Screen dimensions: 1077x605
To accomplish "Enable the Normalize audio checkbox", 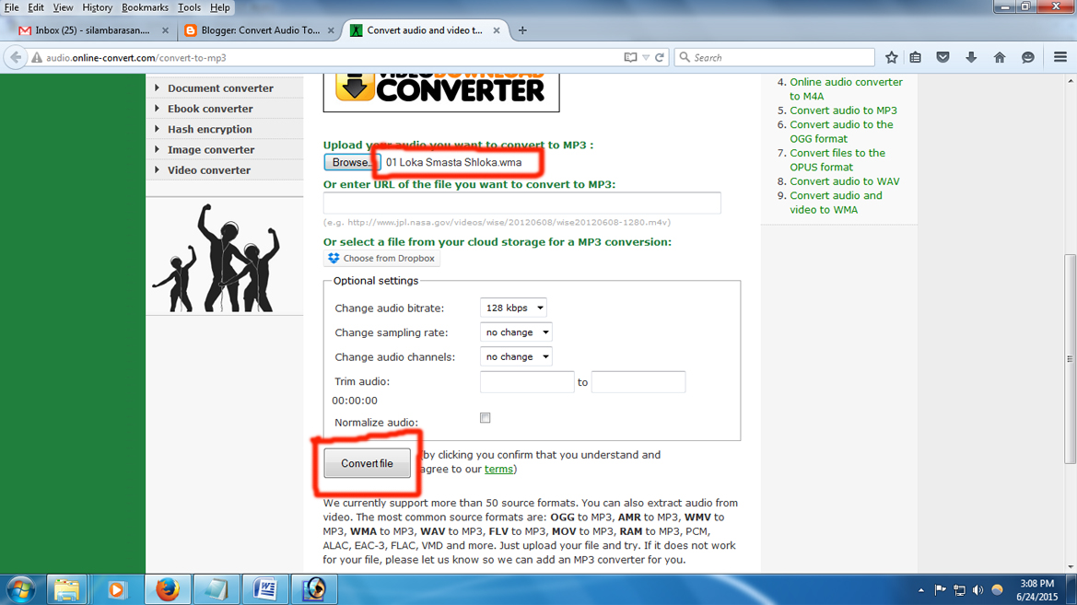I will [485, 417].
